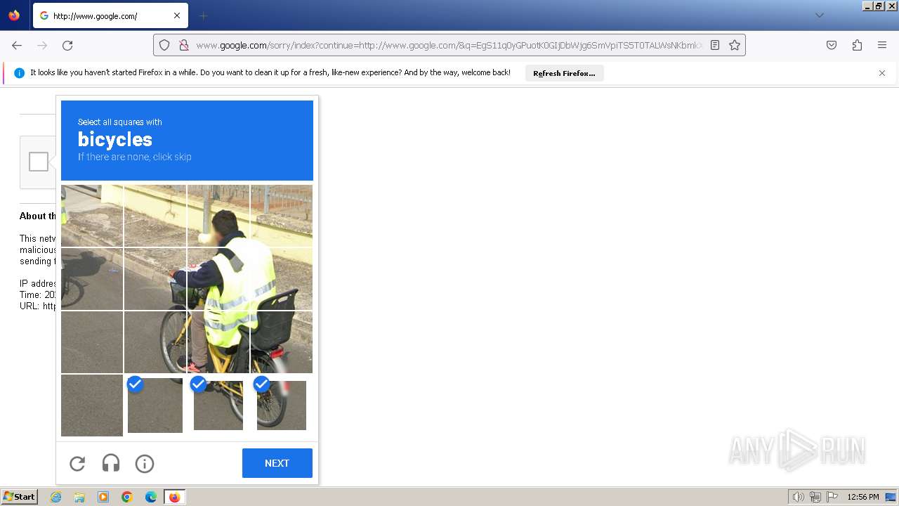Dismiss the refresh notification bar
899x506 pixels.
click(x=882, y=73)
